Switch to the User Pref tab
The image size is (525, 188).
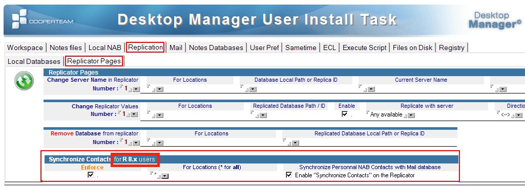[264, 48]
